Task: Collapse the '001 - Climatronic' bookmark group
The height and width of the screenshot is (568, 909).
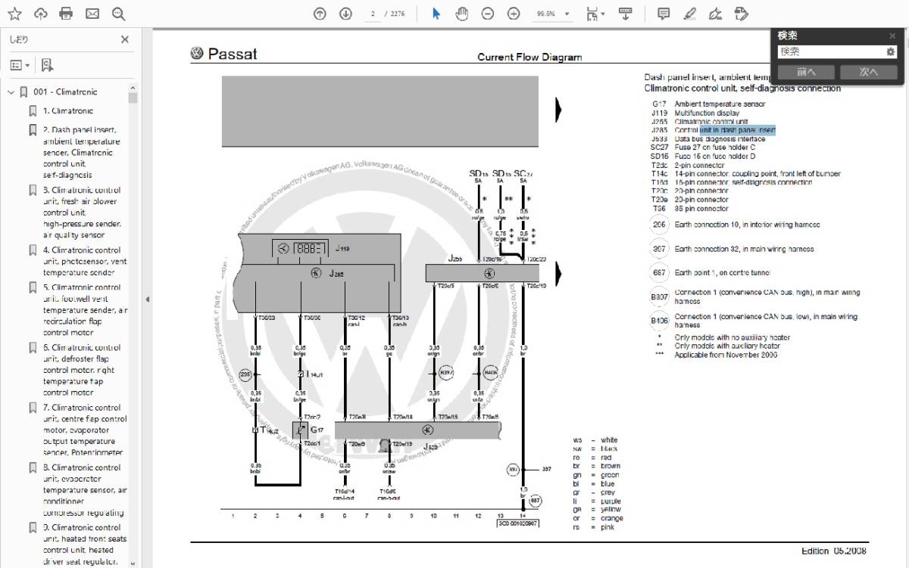Action: coord(11,92)
